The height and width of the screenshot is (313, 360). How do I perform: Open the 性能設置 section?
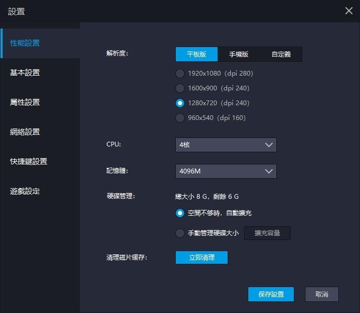point(40,43)
